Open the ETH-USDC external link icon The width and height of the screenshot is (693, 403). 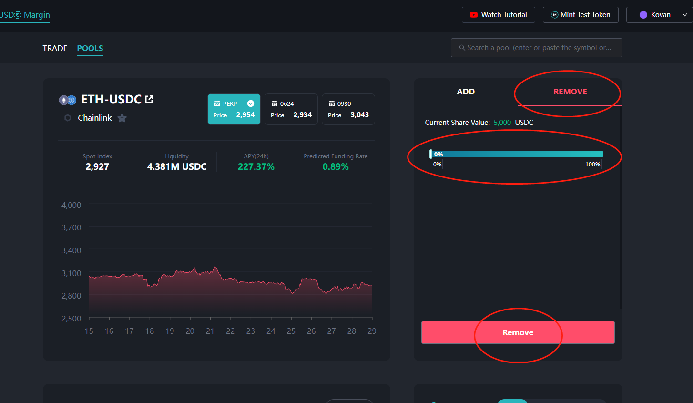[x=149, y=99]
